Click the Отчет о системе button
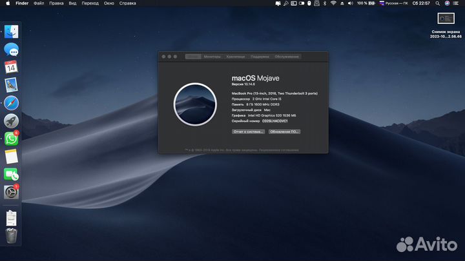Image resolution: width=465 pixels, height=261 pixels. 248,131
